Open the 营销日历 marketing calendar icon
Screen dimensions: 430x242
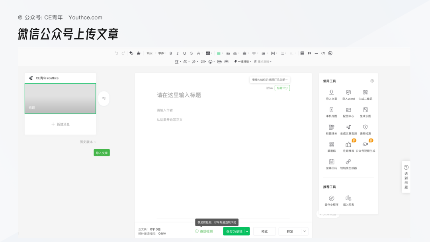click(x=331, y=162)
